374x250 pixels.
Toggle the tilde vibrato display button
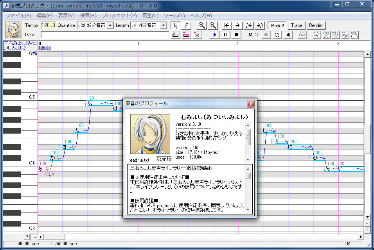click(34, 237)
